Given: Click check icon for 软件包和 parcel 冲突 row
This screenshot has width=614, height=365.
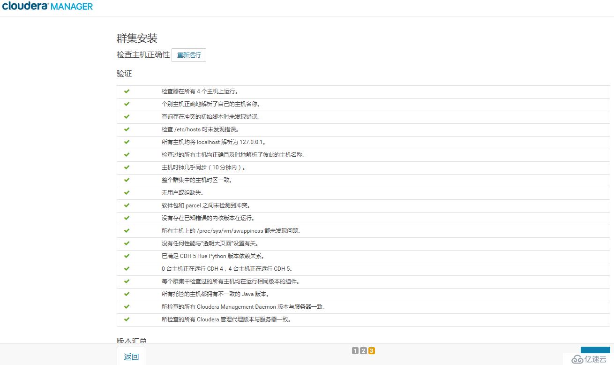Looking at the screenshot, I should tap(127, 205).
